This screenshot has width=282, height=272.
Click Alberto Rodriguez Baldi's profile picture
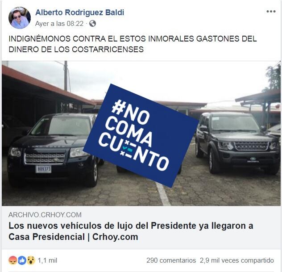coord(20,18)
